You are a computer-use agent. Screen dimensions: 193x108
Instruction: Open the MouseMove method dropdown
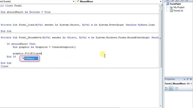[160, 1]
